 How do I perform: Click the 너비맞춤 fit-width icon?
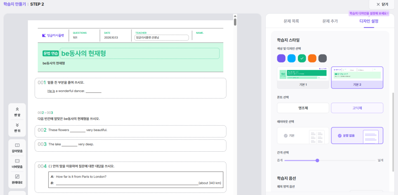(17, 161)
